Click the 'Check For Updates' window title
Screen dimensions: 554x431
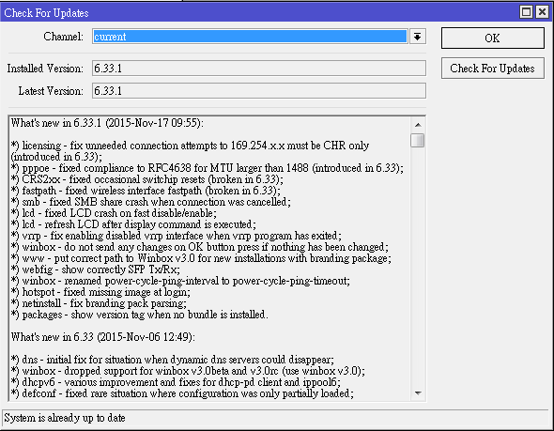pos(46,13)
